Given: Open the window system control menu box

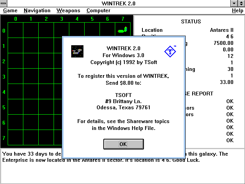Looking at the screenshot, I should [x=4, y=3].
